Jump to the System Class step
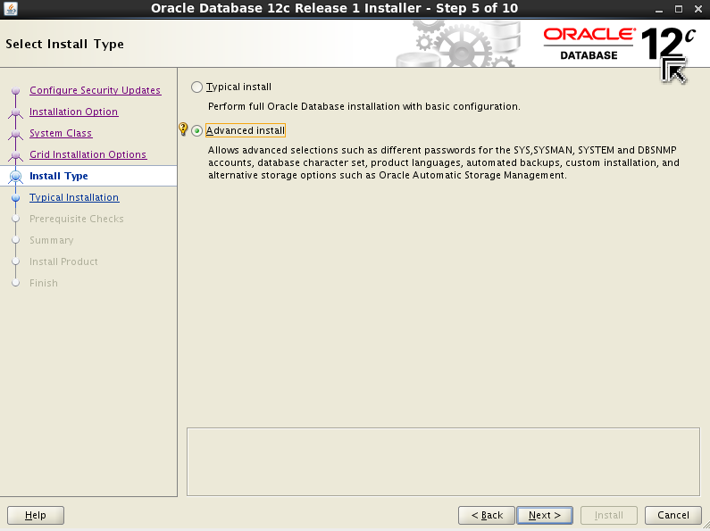 61,133
